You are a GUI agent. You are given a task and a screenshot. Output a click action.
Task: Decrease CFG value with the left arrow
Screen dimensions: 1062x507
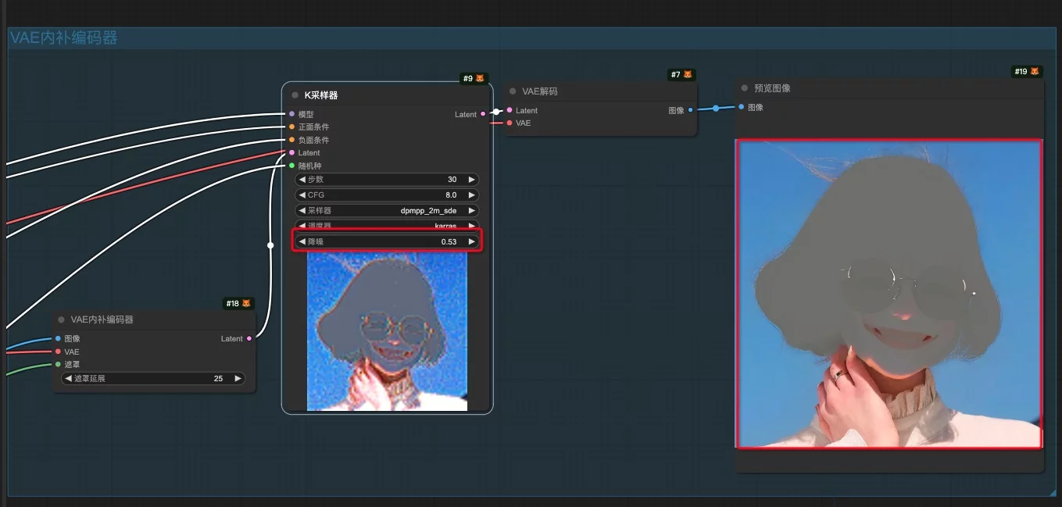coord(302,195)
